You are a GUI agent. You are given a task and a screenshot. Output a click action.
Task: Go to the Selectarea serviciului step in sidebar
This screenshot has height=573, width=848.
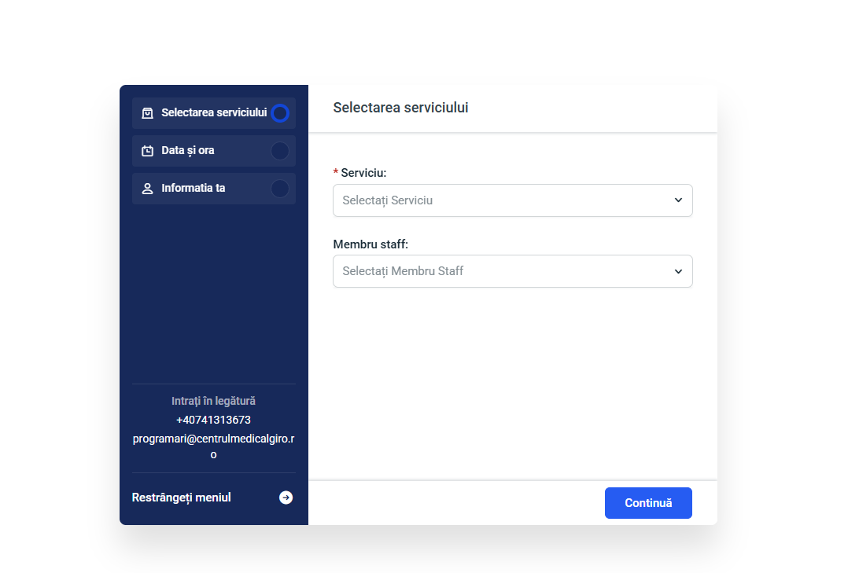214,113
